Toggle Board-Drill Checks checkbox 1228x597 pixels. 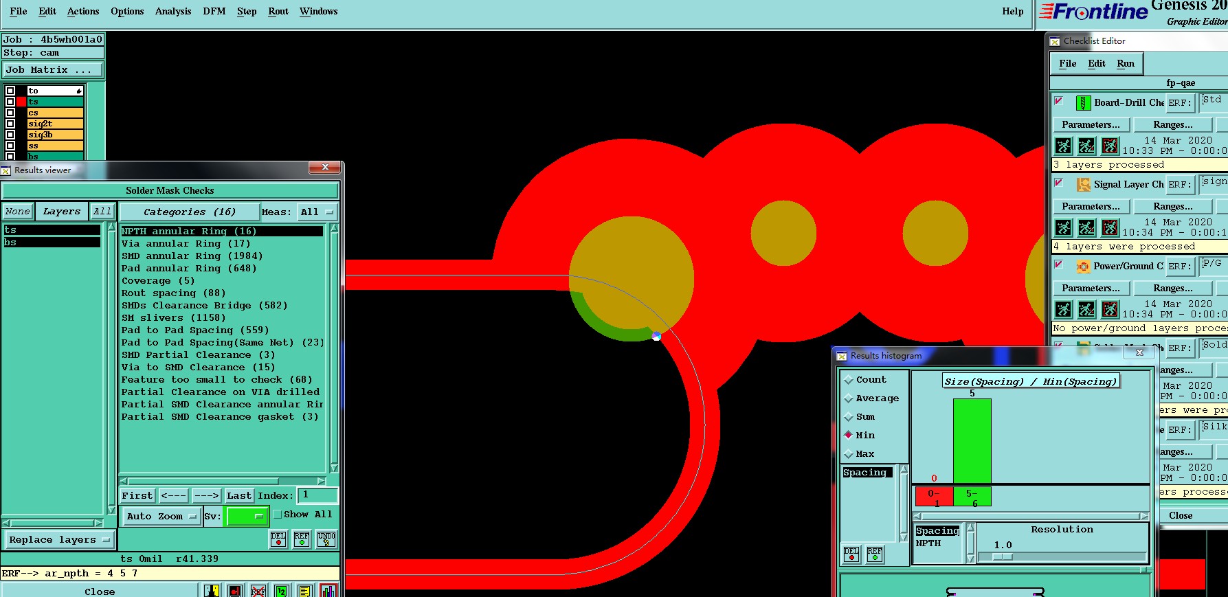(1059, 101)
